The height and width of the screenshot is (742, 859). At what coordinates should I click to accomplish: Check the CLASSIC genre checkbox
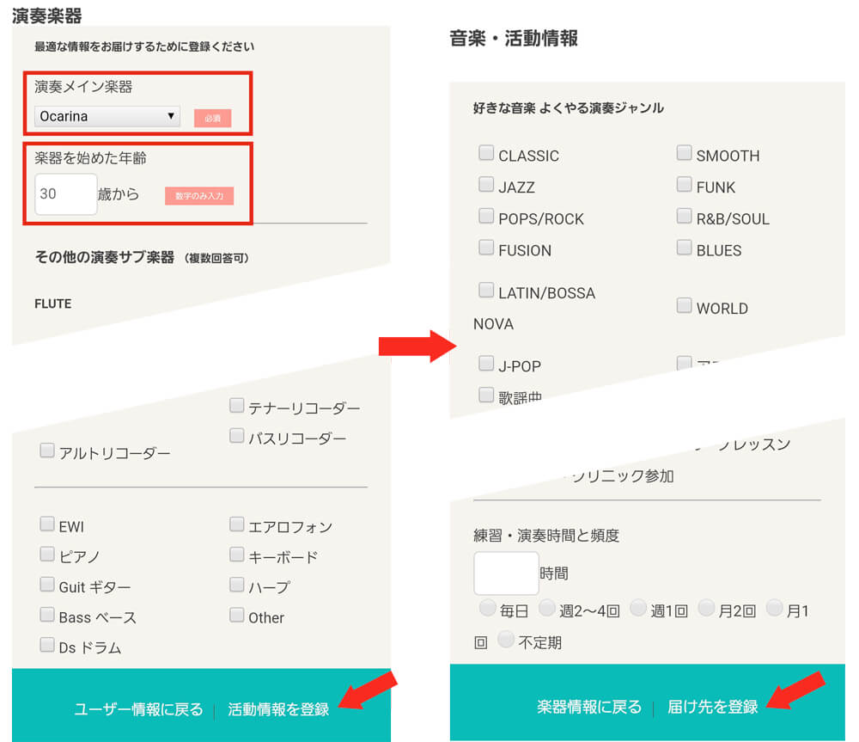[x=486, y=154]
